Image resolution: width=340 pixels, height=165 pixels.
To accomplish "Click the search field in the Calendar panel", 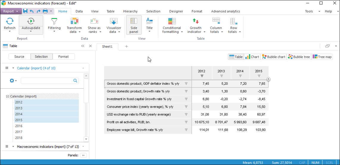I will (47, 81).
